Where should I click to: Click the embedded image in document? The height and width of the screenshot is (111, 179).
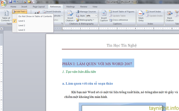pyautogui.click(x=122, y=107)
